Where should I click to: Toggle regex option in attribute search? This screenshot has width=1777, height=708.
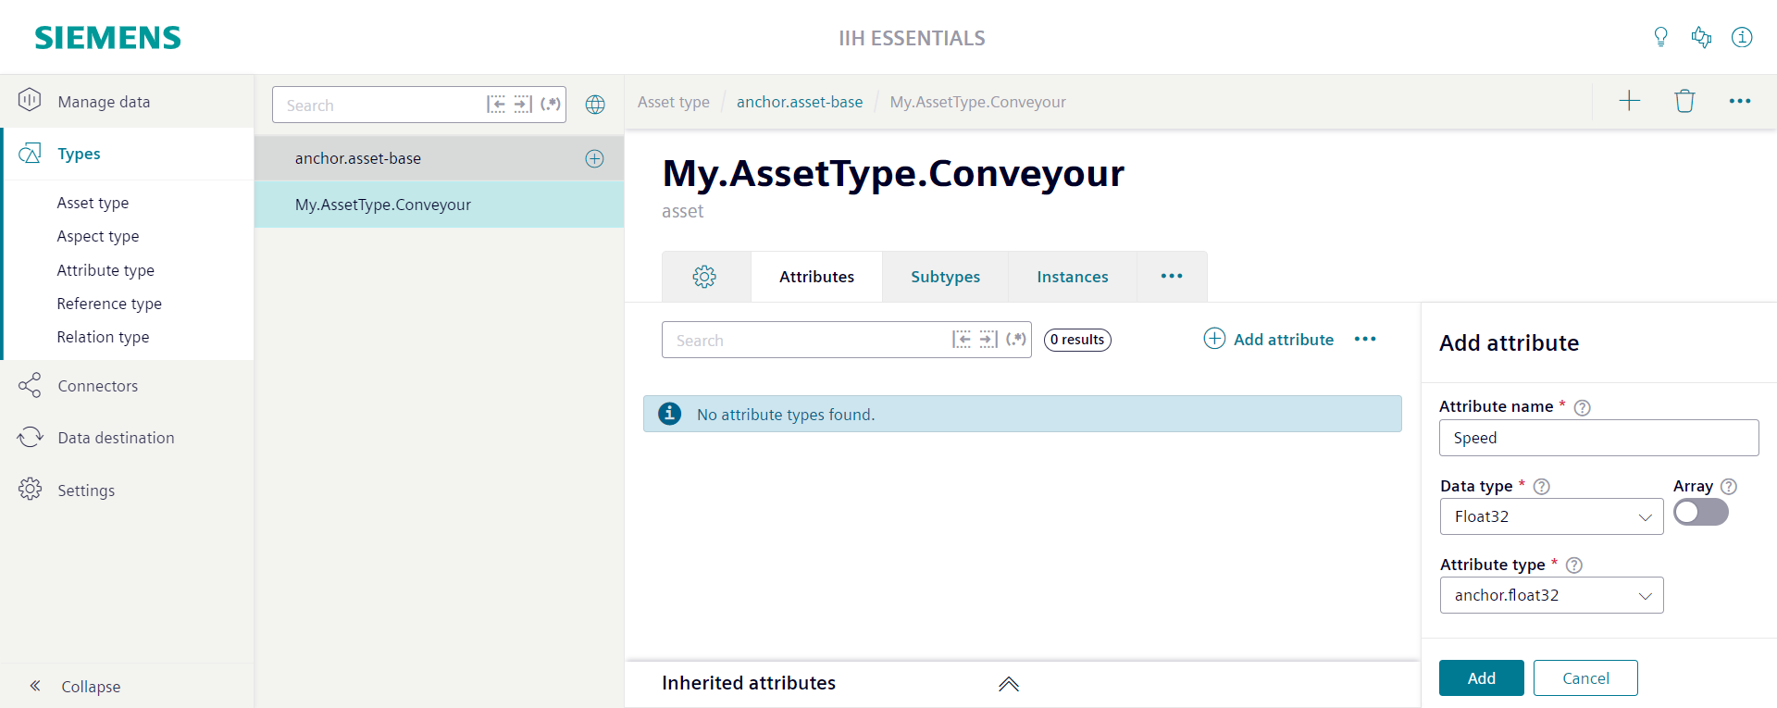tap(1016, 340)
